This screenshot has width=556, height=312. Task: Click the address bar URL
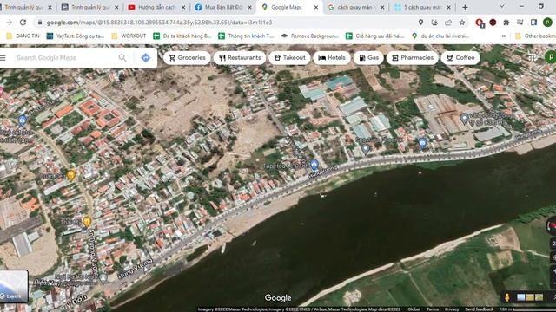[x=159, y=23]
